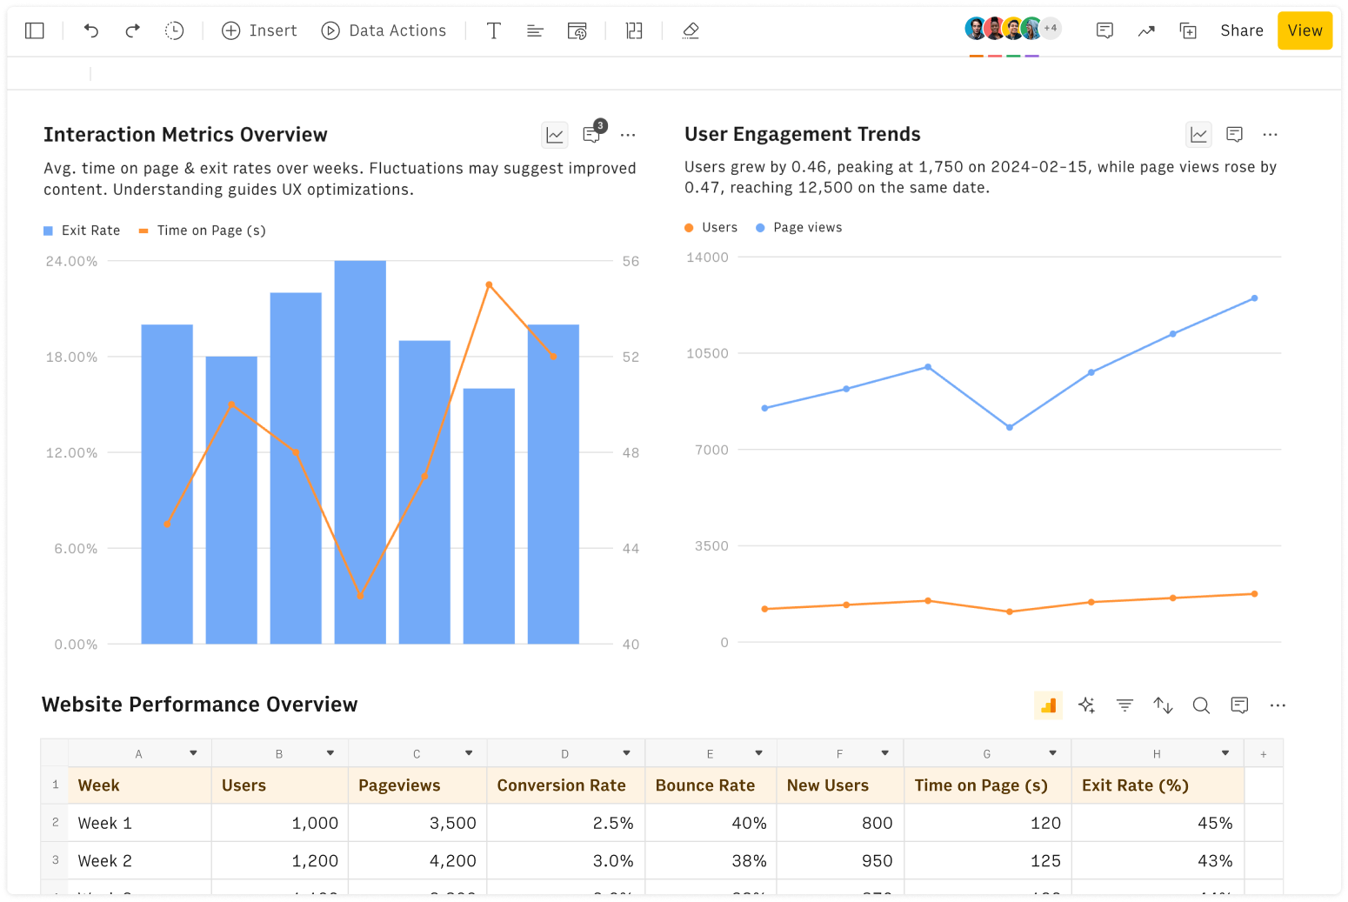Click the AI sparkle icon above table
This screenshot has height=902, width=1348.
click(1086, 705)
